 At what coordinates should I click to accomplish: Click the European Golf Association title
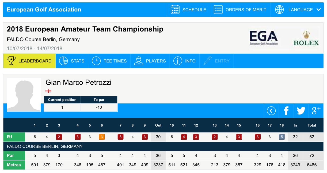pyautogui.click(x=44, y=10)
